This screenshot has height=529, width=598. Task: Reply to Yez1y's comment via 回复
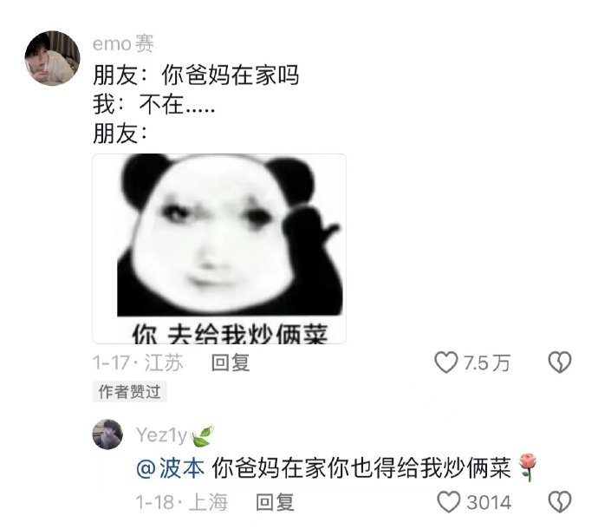275,502
